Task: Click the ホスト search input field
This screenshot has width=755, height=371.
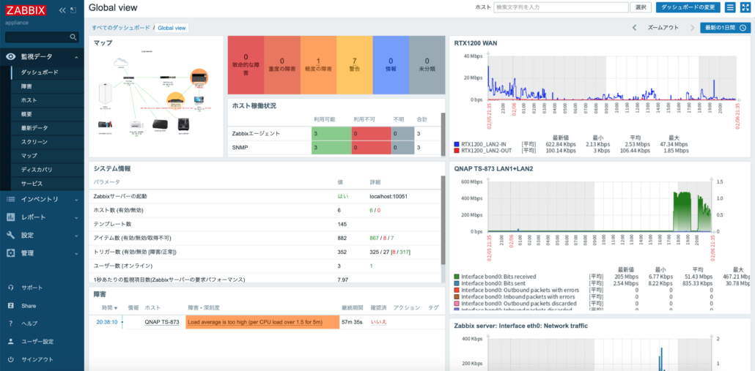Action: [561, 7]
